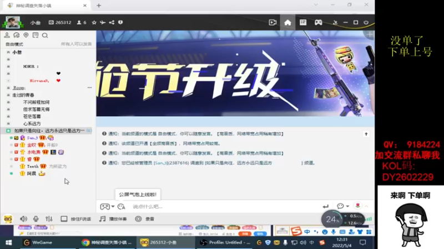Select the root channel 小叁
Screen dimensions: 444x249
[x=17, y=52]
